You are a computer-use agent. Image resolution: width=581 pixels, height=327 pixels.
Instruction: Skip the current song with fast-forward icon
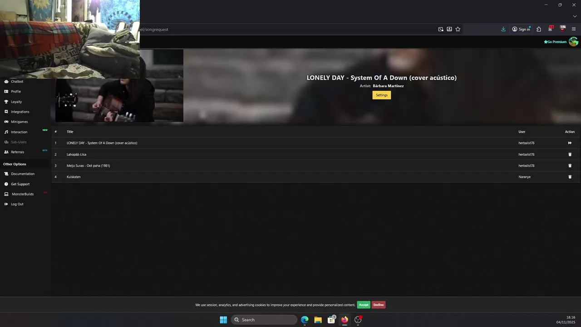coord(570,143)
